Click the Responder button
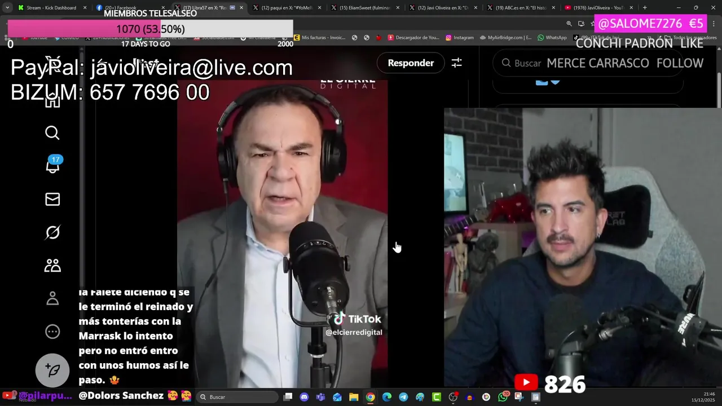Screen dimensions: 722x406 coord(411,63)
